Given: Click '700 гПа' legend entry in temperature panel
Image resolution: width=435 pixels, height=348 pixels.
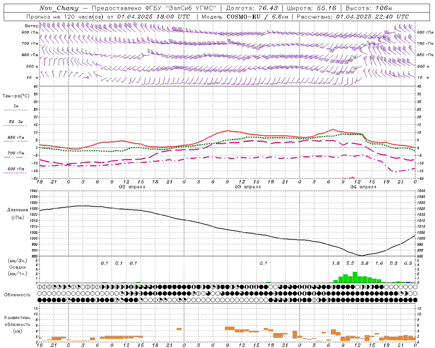Looking at the screenshot, I should (16, 153).
